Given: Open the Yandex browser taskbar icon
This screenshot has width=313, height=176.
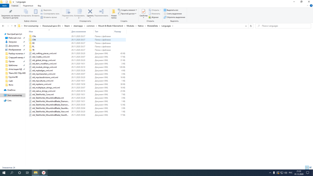Looking at the screenshot, I should 44,173.
